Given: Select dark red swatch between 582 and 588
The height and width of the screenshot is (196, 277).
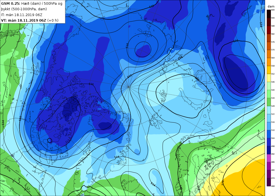Looking at the screenshot, I should (x=269, y=30).
